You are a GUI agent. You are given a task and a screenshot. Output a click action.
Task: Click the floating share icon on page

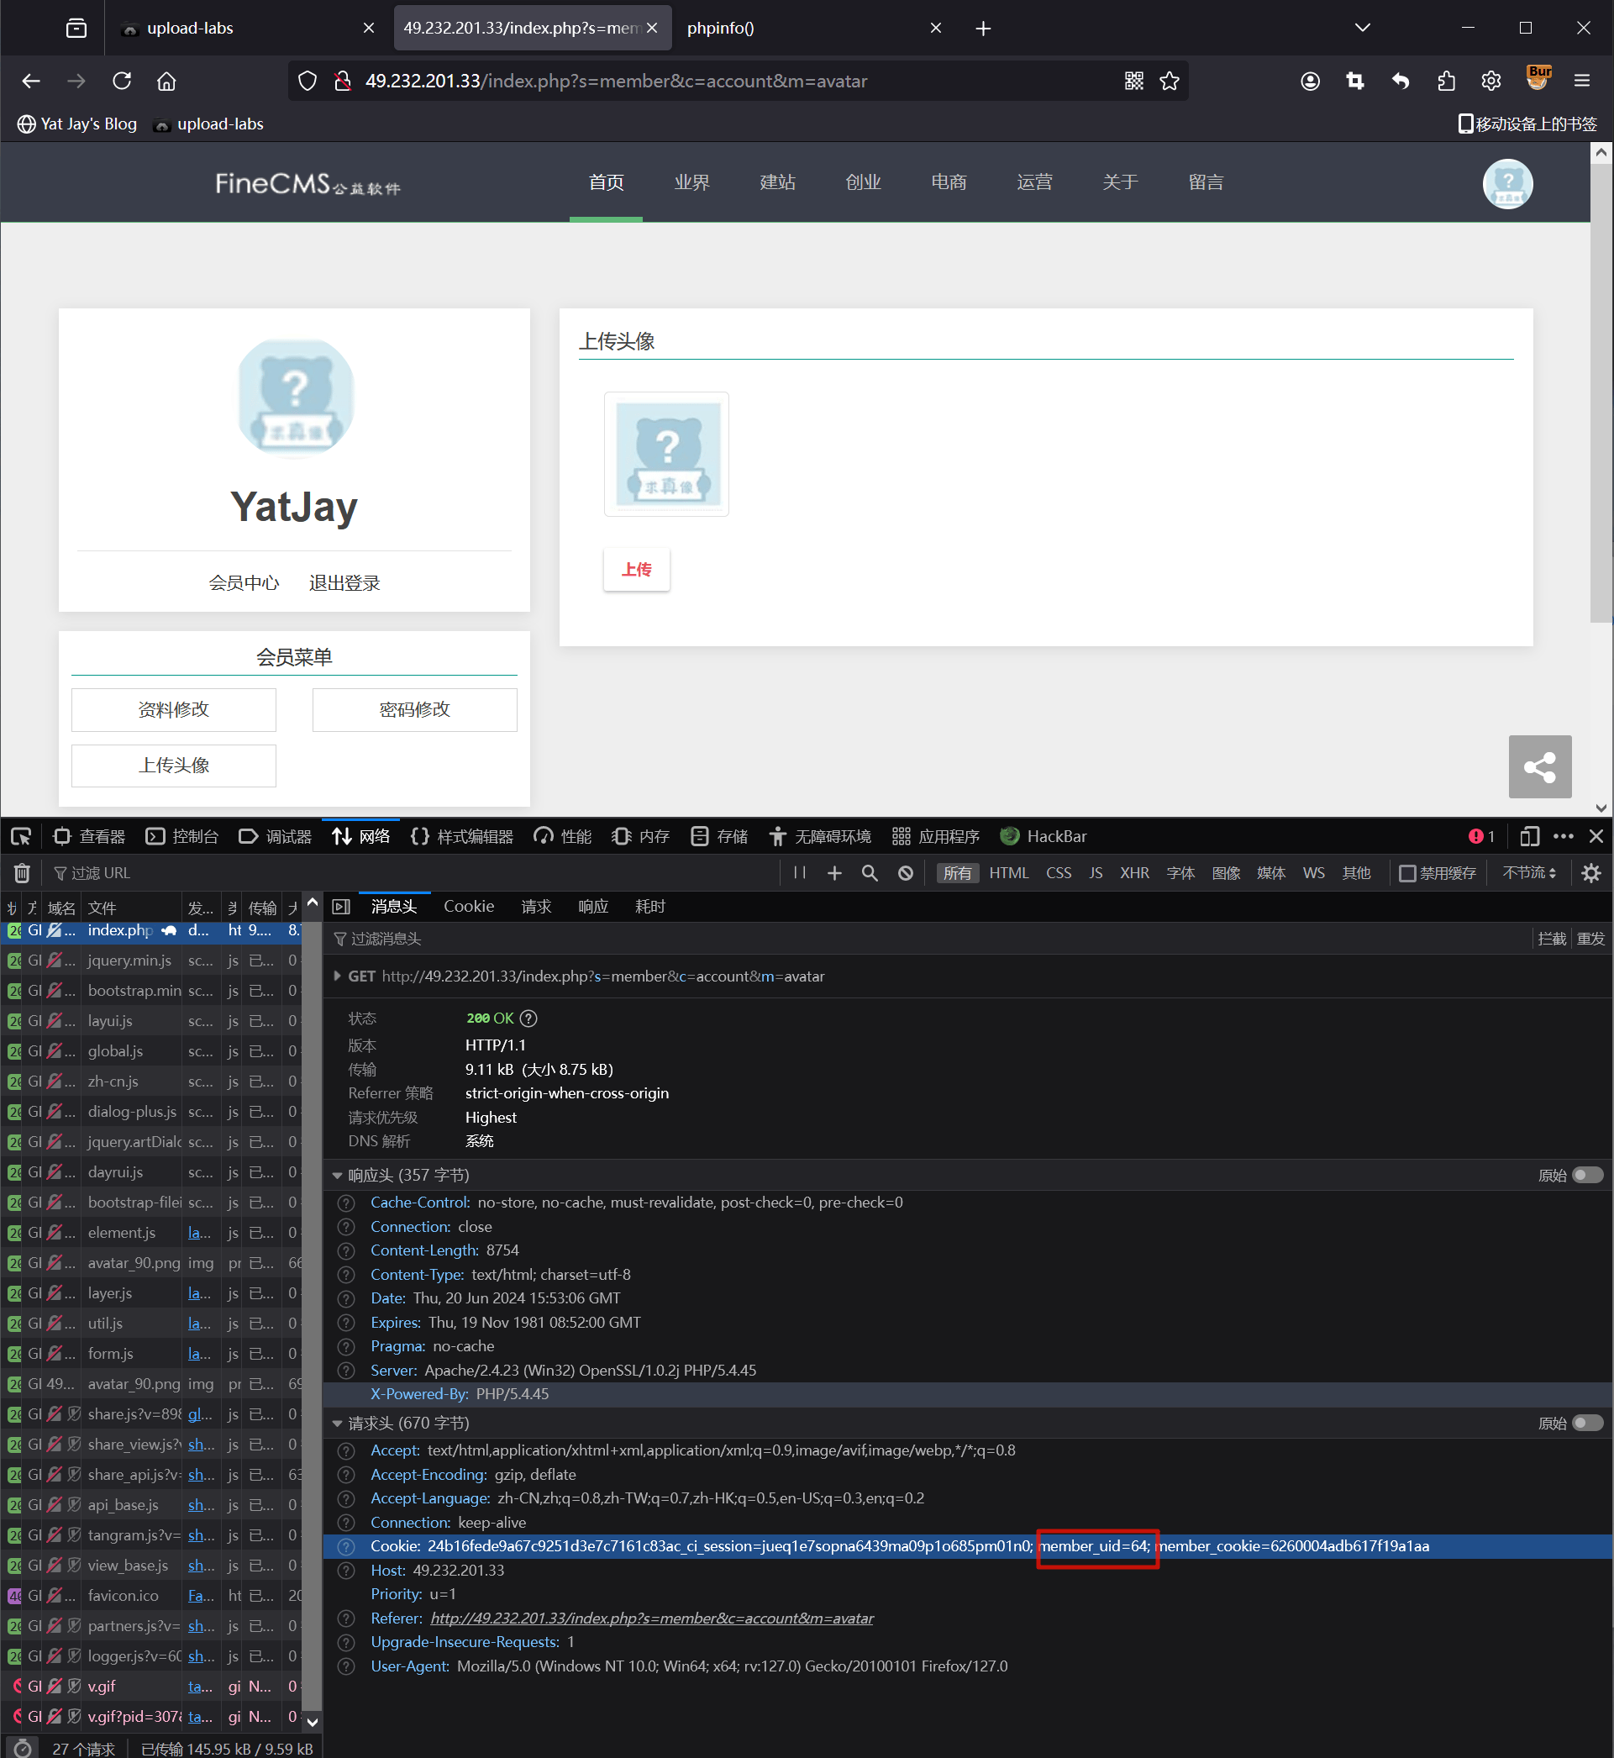click(1540, 766)
